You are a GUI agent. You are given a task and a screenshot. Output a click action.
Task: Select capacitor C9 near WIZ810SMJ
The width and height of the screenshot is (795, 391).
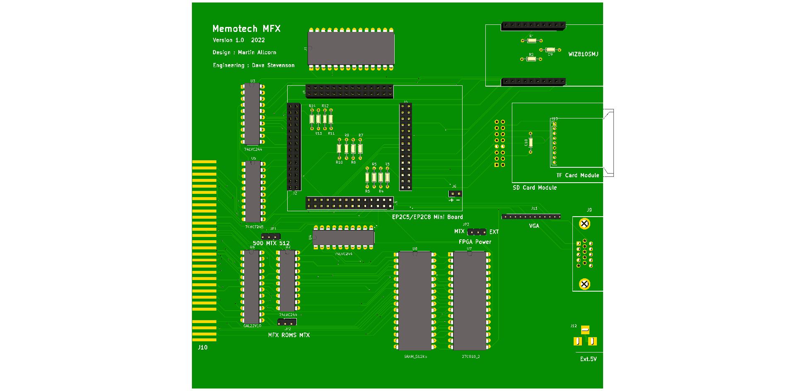[550, 50]
